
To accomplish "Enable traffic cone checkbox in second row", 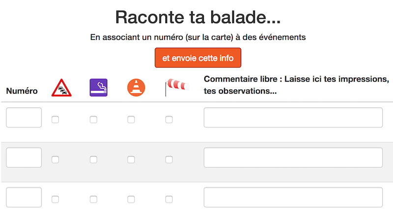I will 131,159.
